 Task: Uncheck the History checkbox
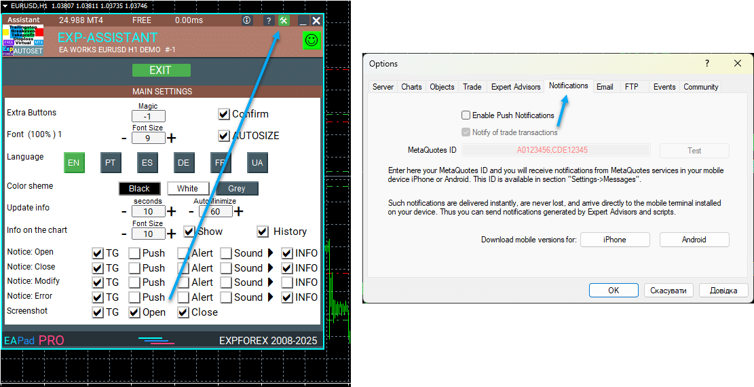(x=263, y=232)
